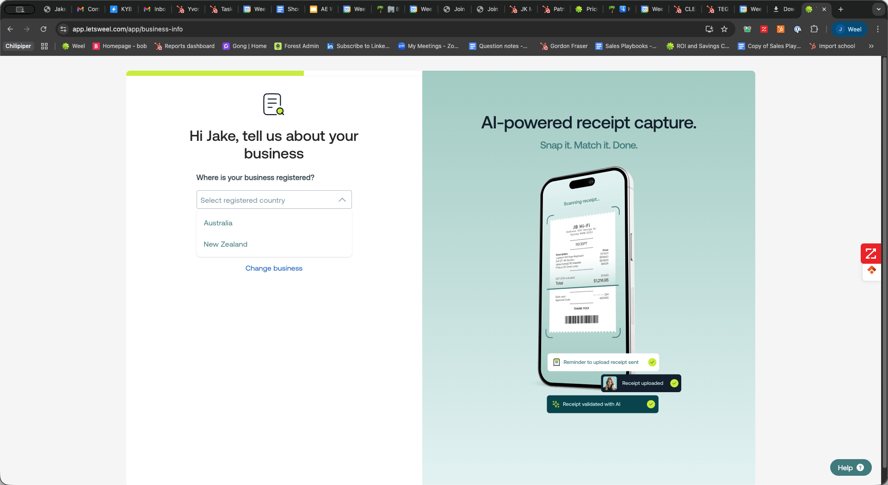Open the bookmarks apps grid icon

pyautogui.click(x=44, y=46)
